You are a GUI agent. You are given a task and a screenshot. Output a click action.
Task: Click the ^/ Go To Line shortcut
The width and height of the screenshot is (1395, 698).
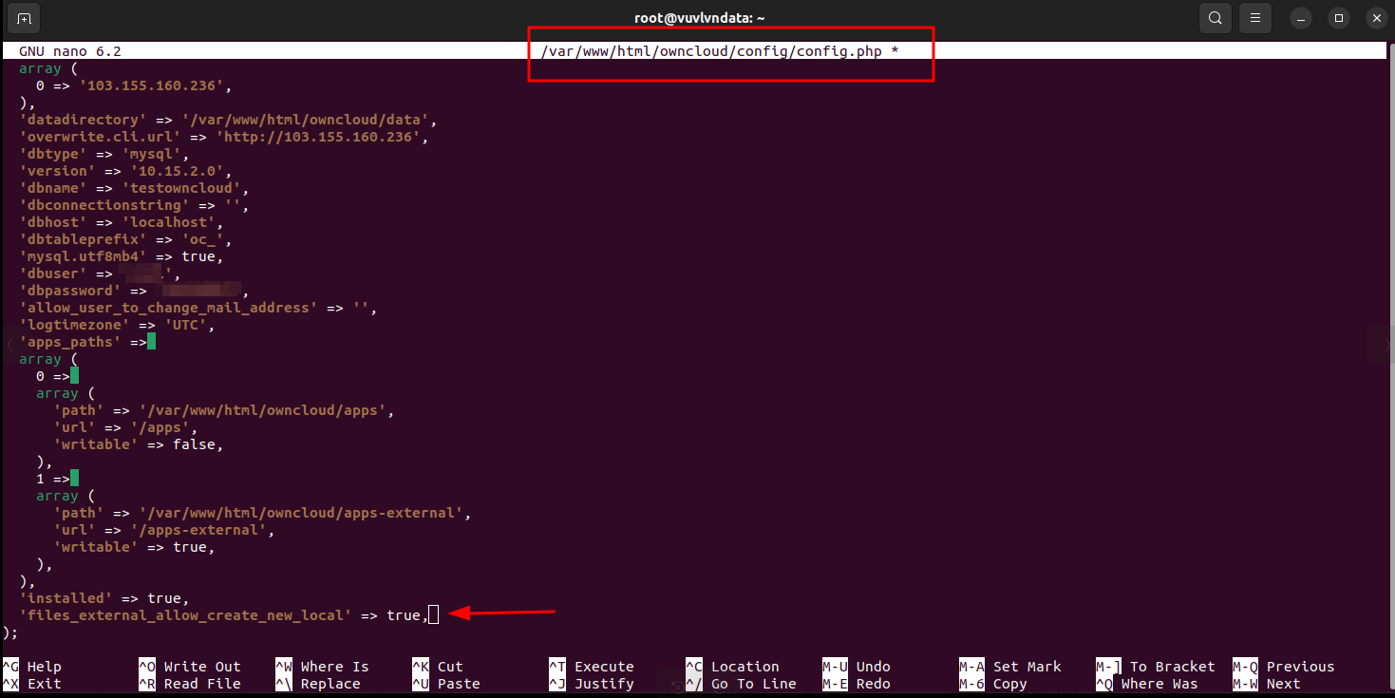click(x=741, y=684)
